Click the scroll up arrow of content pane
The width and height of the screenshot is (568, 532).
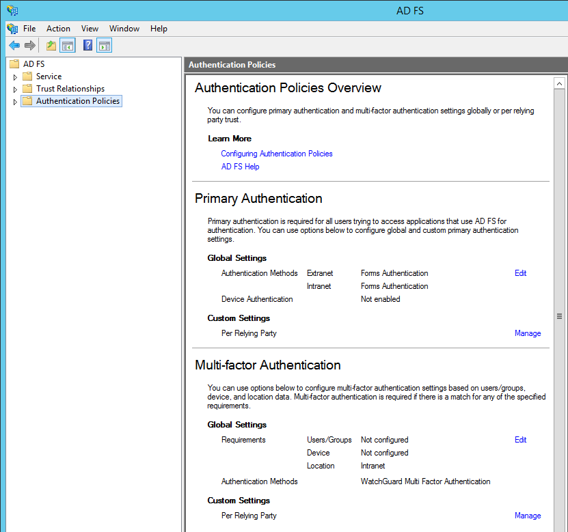[x=559, y=83]
